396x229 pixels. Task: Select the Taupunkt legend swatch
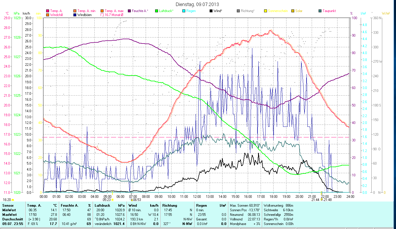[x=320, y=11]
